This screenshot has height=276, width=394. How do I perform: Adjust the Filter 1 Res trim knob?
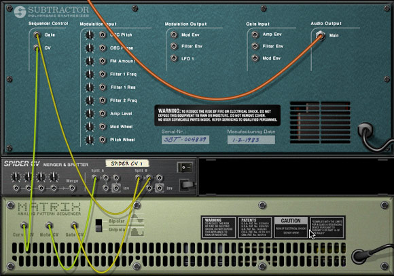(x=90, y=87)
